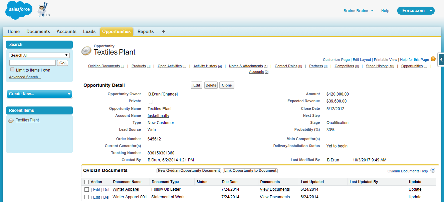Select the Leads tab
This screenshot has height=202, width=444.
point(89,32)
